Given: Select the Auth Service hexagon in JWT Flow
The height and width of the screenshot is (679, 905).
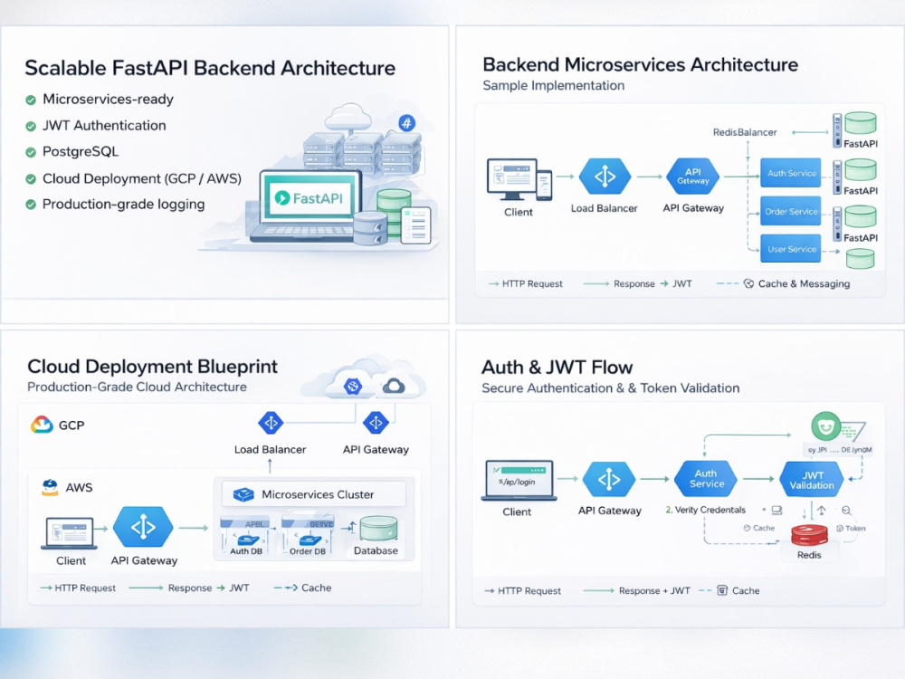Looking at the screenshot, I should [706, 479].
